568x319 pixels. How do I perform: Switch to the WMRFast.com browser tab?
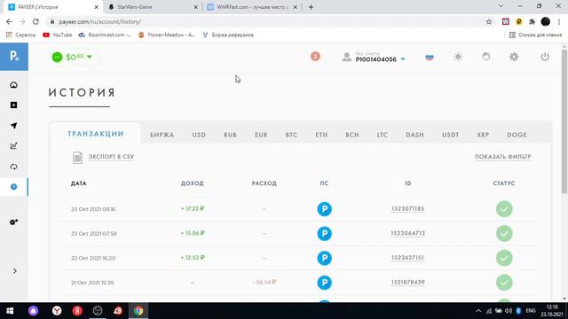(x=252, y=7)
